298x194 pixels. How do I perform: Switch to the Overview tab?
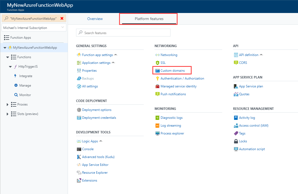pyautogui.click(x=95, y=19)
